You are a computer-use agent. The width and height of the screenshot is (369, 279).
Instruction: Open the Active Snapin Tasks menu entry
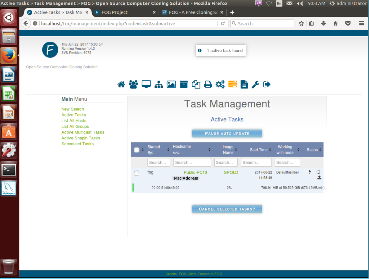tap(80, 138)
